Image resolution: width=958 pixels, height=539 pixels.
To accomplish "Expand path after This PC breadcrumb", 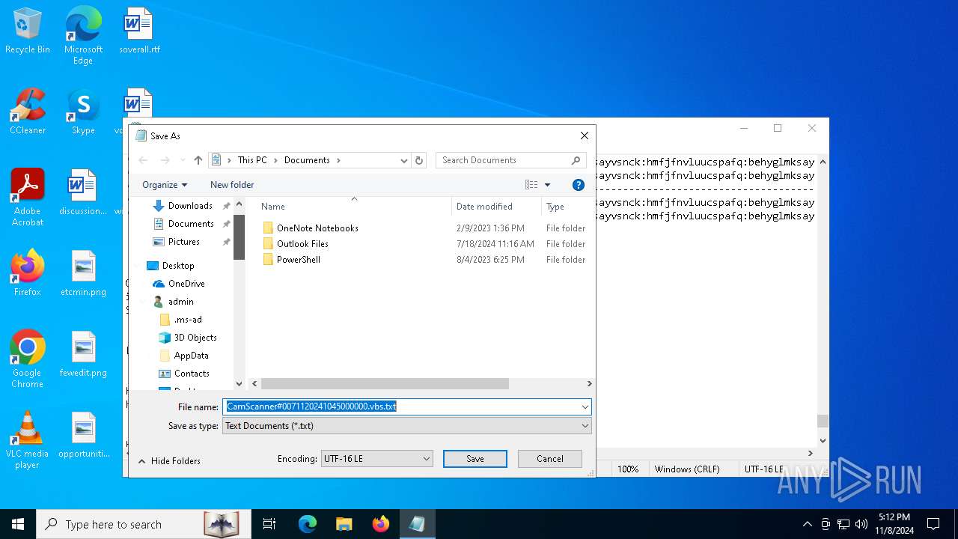I will [275, 160].
